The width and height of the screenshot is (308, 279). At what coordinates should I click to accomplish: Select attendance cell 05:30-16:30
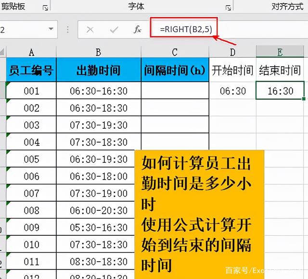[96, 227]
